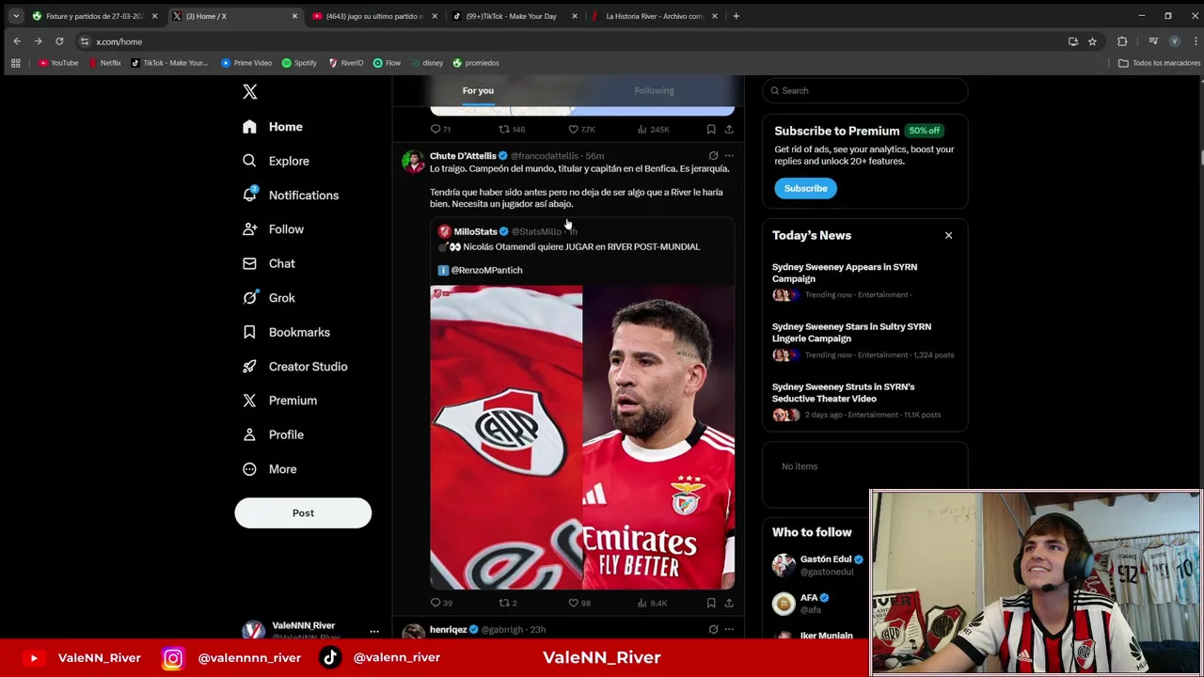Screen dimensions: 1204x677
Task: Reply to the top post with 71 replies
Action: pyautogui.click(x=440, y=129)
